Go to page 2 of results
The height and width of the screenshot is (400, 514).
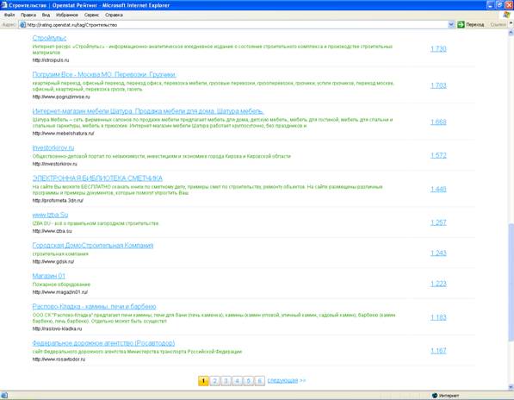coord(214,381)
